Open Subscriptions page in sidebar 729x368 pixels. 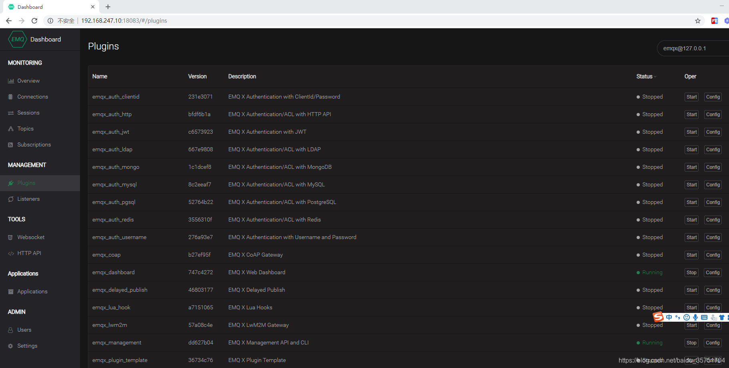click(x=34, y=145)
